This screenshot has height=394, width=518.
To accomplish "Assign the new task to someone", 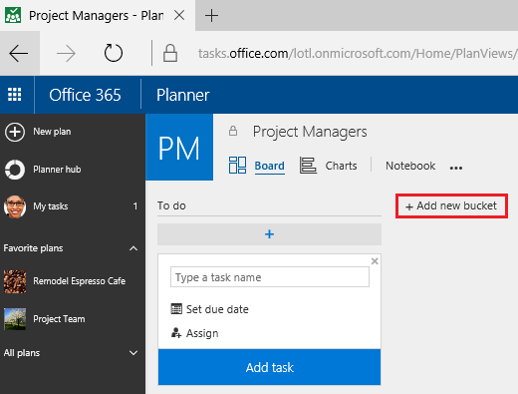I will point(202,333).
